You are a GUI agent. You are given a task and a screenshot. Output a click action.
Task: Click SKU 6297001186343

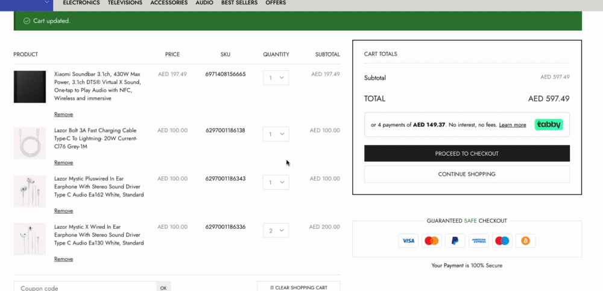pos(226,179)
